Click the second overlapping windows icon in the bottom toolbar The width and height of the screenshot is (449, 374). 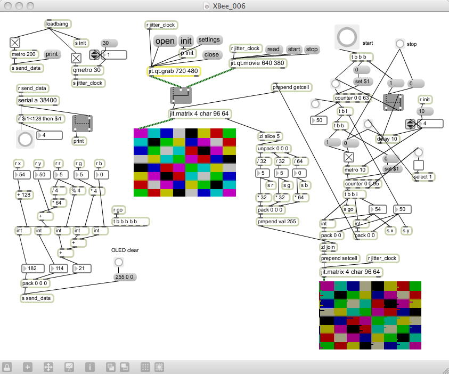click(125, 367)
